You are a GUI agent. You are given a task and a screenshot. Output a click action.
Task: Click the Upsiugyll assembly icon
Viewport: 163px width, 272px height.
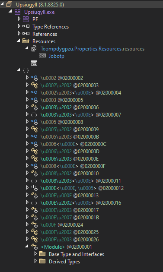point(9,4)
